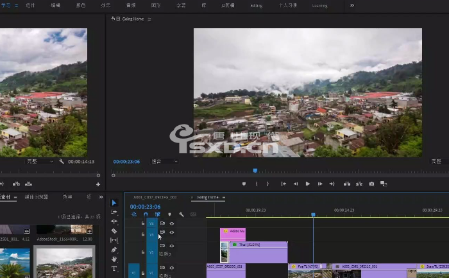449x278 pixels.
Task: Click timeline playhead handle on ruler
Action: pos(313,214)
